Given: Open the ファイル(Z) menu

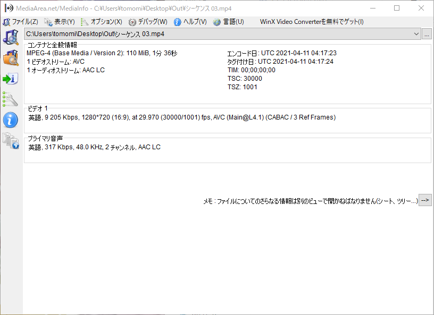Looking at the screenshot, I should tap(20, 22).
